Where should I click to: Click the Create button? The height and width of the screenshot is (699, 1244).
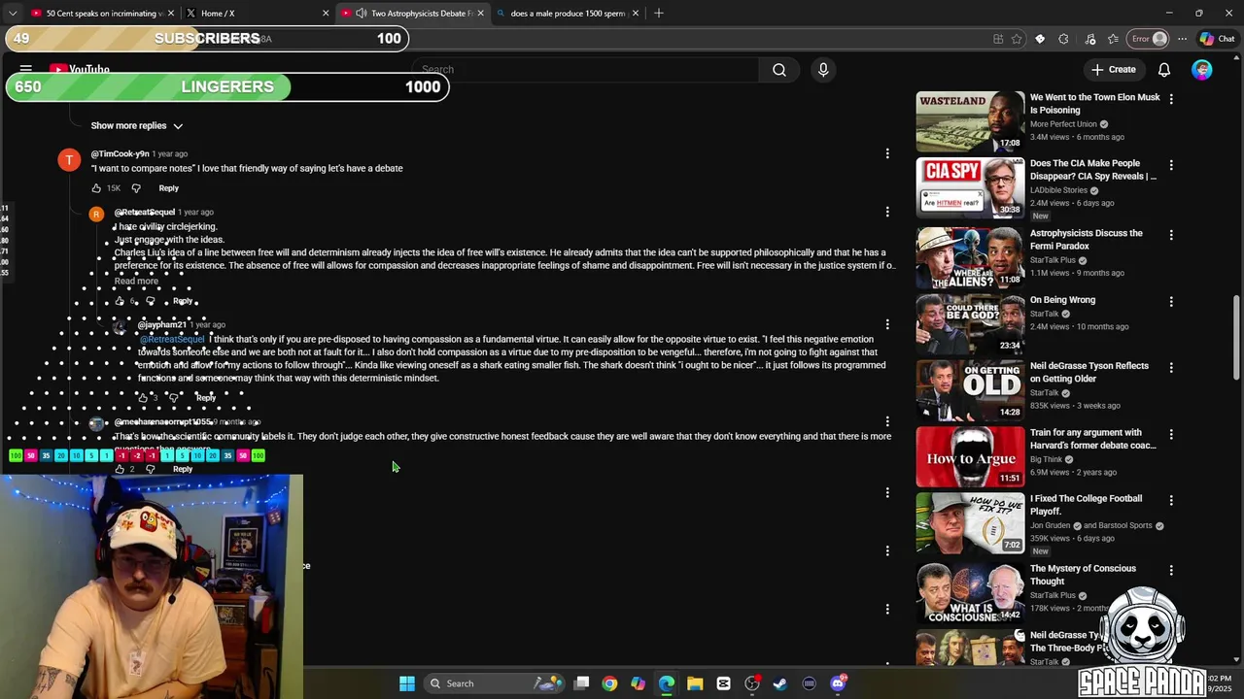coord(1113,70)
